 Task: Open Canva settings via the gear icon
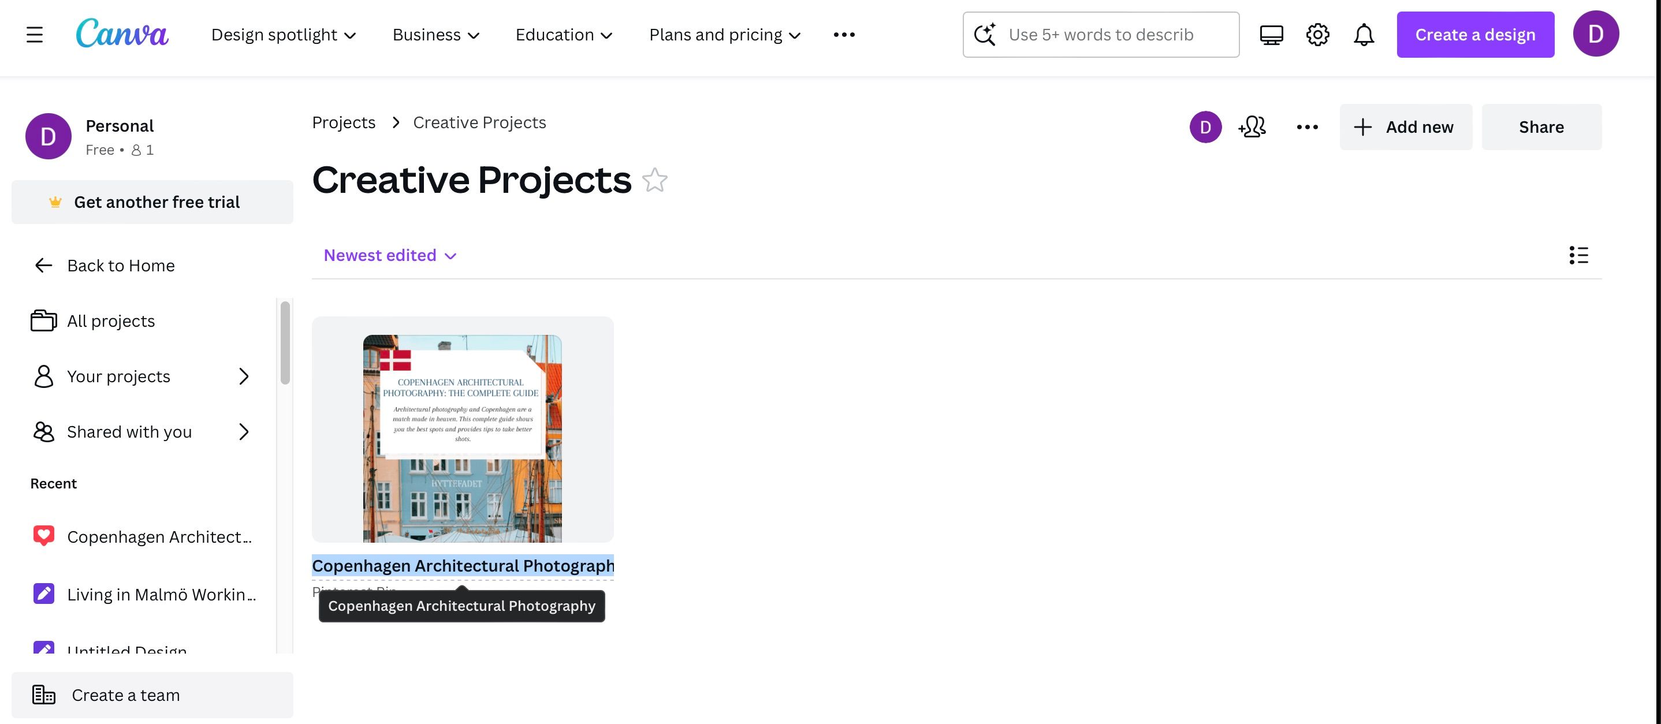click(1317, 34)
